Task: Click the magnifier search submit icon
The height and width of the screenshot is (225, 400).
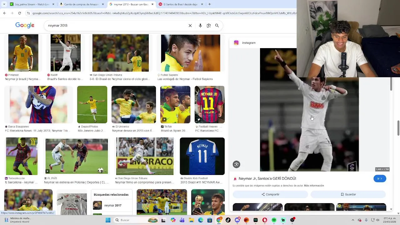Action: coord(217,26)
